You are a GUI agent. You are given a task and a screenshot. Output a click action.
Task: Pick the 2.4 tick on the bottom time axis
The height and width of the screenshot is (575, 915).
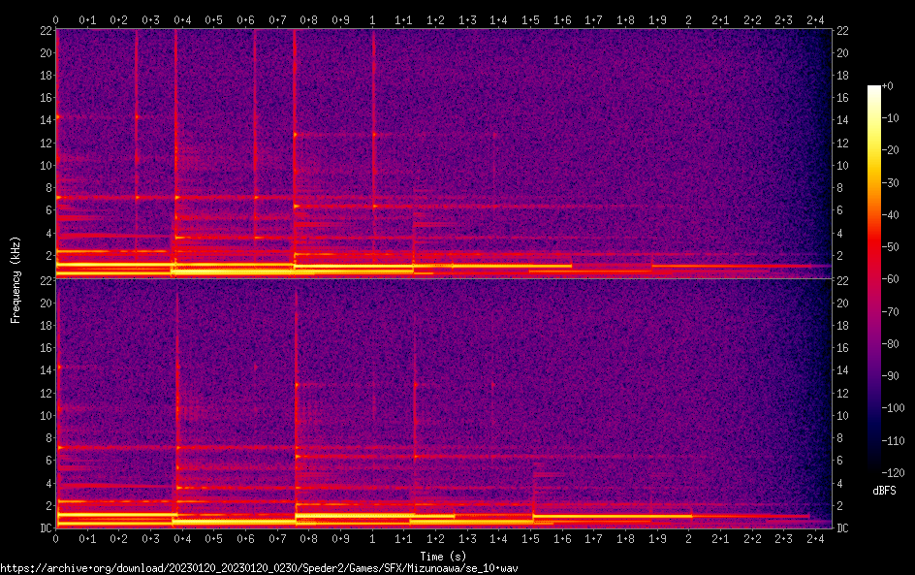(x=815, y=538)
